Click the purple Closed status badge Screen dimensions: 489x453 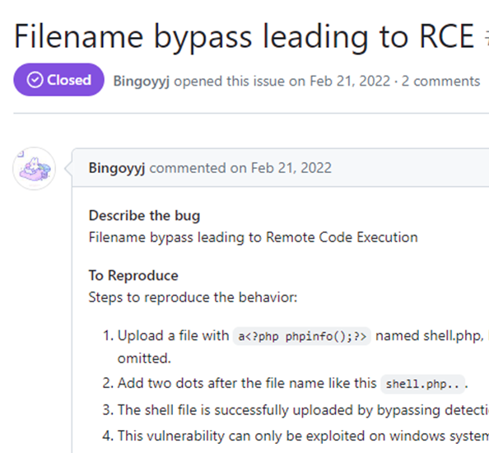pos(58,80)
